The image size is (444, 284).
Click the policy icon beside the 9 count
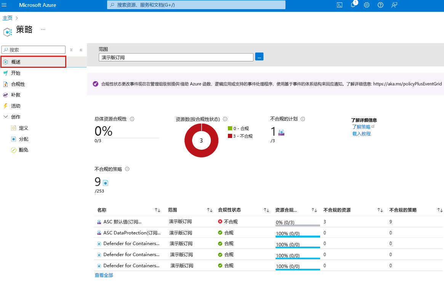(x=106, y=183)
